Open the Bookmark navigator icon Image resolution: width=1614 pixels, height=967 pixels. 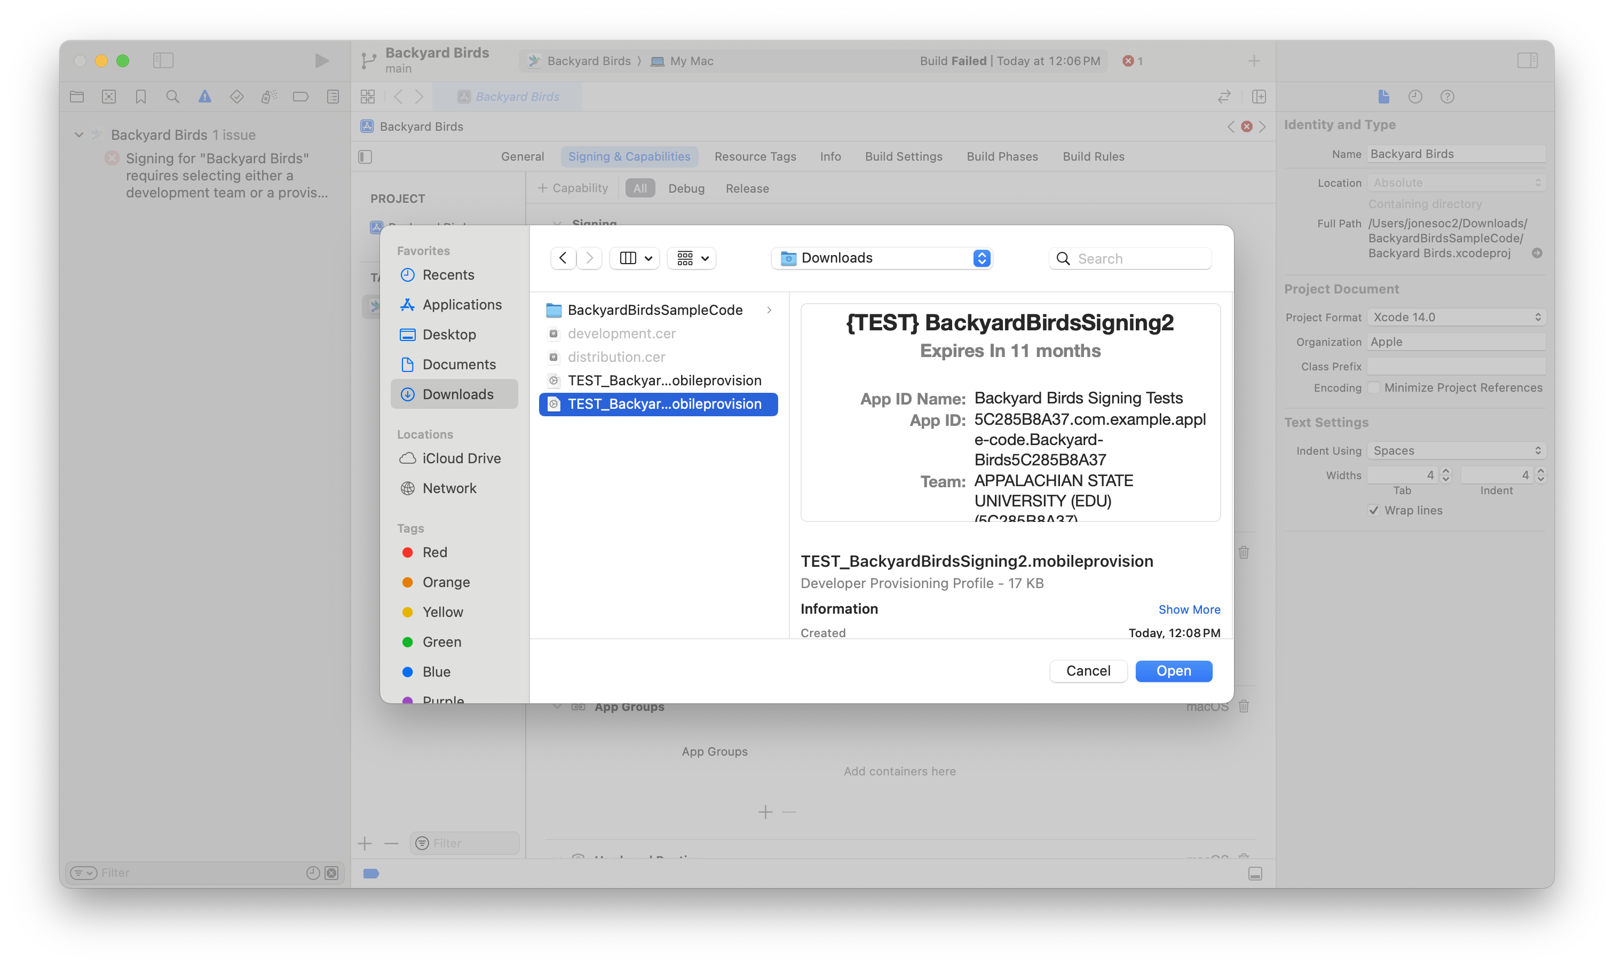coord(141,97)
